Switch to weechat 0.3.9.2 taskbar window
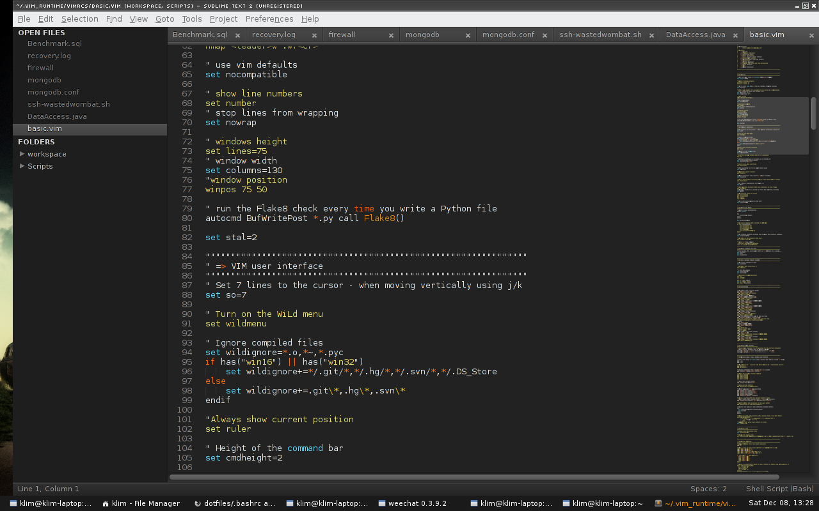The width and height of the screenshot is (819, 511). (413, 503)
